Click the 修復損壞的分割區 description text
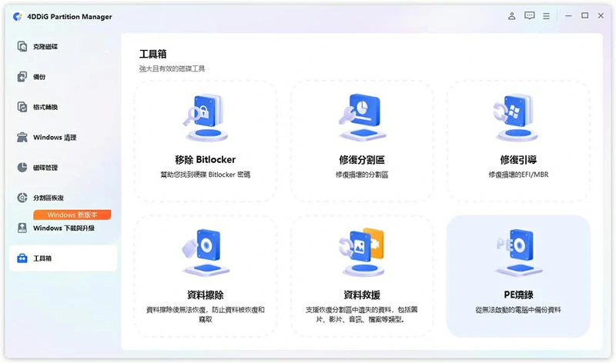 pos(361,175)
